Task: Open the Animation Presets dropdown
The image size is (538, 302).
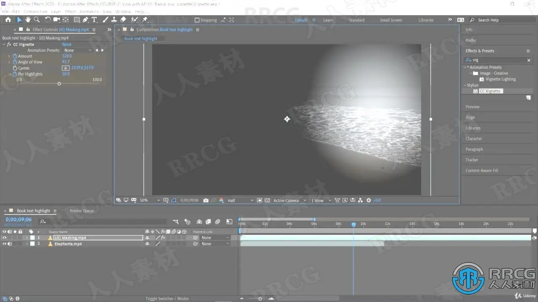Action: [x=78, y=50]
